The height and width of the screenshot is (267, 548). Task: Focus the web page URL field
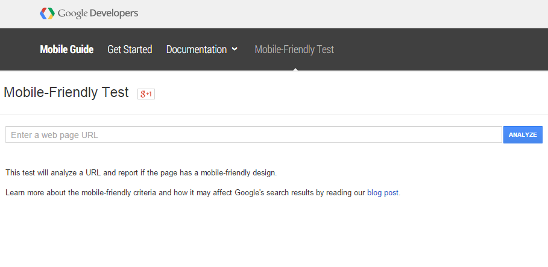[254, 134]
